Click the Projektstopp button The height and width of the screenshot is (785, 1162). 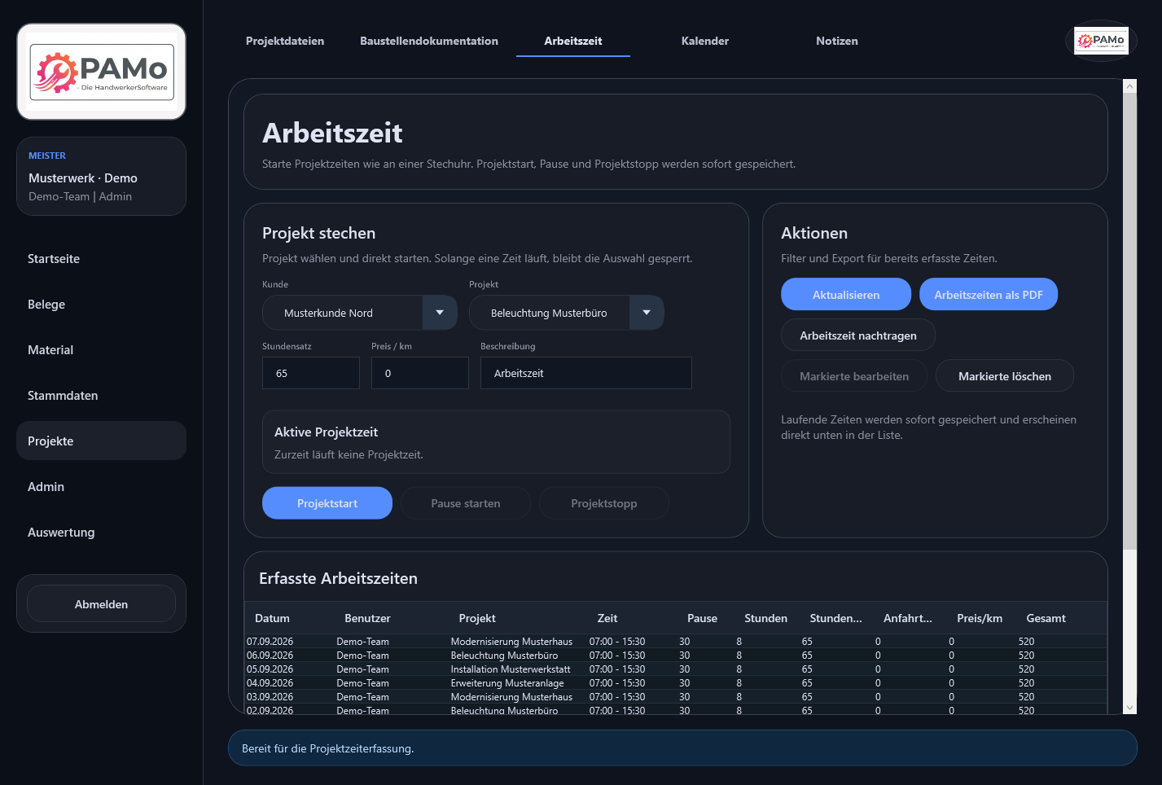click(604, 503)
